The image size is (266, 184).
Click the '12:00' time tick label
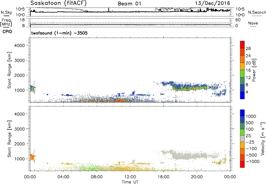coord(130,177)
